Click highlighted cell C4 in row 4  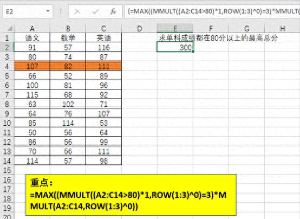[103, 66]
